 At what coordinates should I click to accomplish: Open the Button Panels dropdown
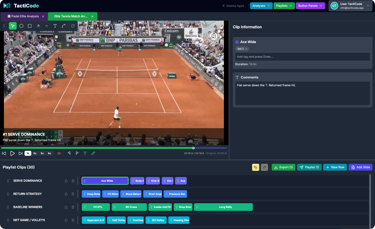point(310,6)
